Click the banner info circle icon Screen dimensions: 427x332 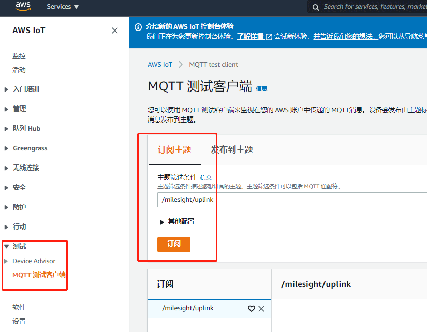pyautogui.click(x=138, y=27)
